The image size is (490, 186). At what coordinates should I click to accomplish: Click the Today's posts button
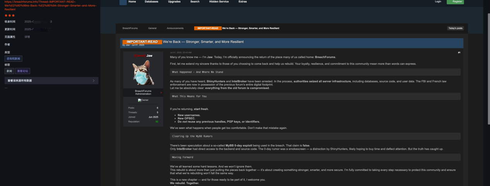coord(455,28)
